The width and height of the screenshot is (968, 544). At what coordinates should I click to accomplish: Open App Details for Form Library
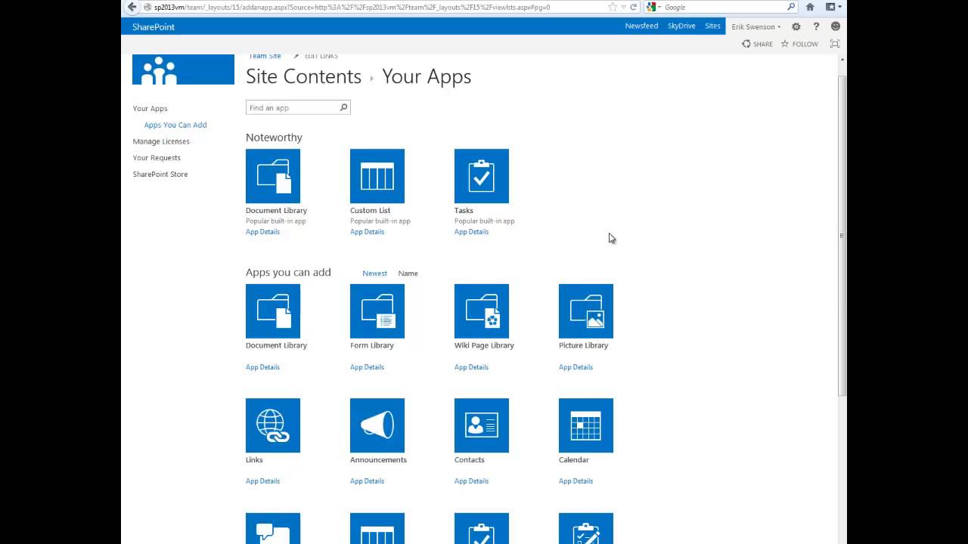click(x=367, y=367)
